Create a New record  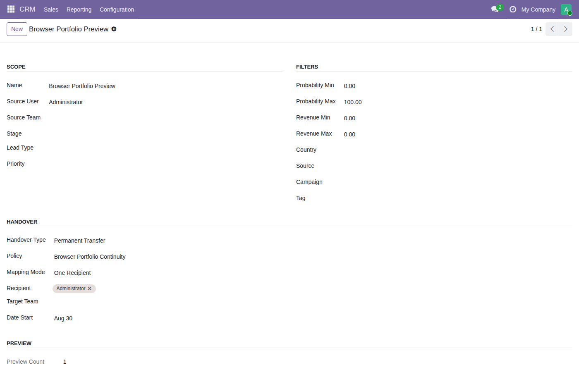tap(17, 29)
